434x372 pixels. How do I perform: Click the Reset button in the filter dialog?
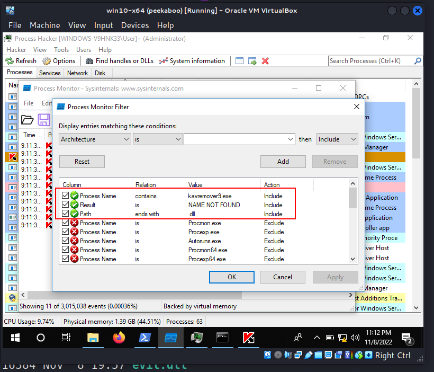click(x=82, y=162)
